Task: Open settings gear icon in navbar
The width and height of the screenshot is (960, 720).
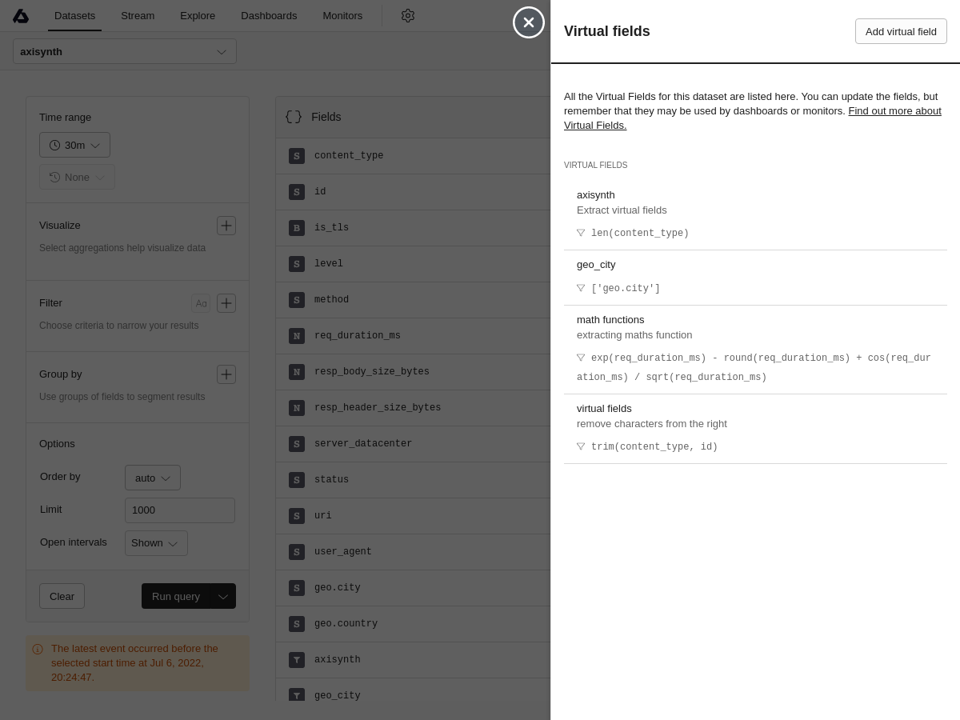Action: pos(408,16)
